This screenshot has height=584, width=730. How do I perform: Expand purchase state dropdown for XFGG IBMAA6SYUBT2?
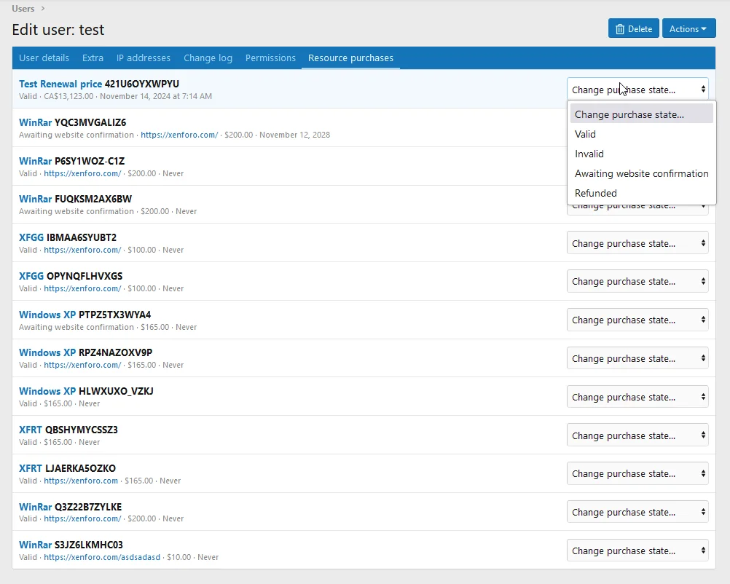click(637, 243)
